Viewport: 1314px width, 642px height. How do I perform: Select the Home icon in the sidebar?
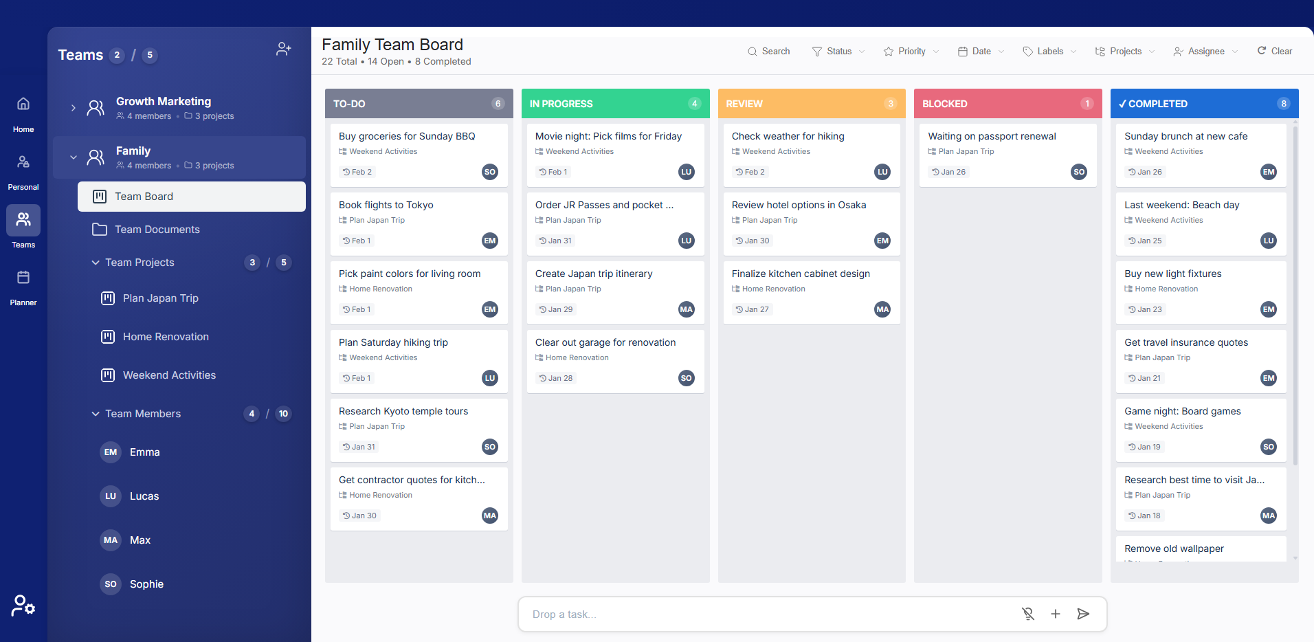coord(23,110)
